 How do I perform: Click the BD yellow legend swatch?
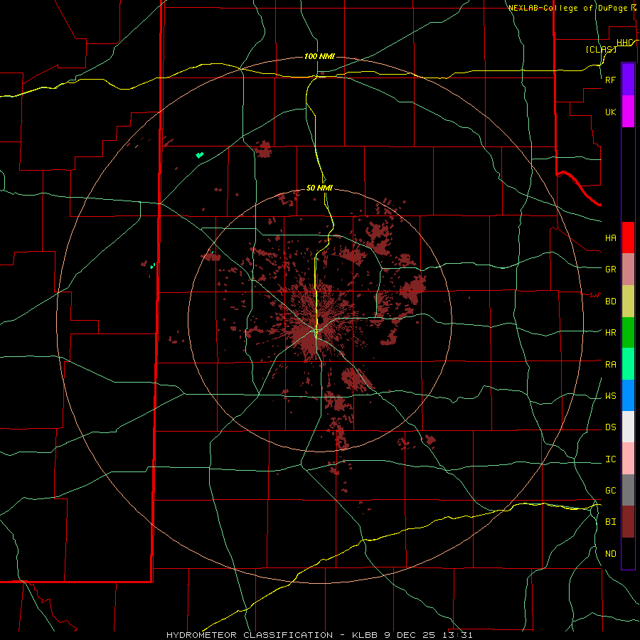(628, 302)
